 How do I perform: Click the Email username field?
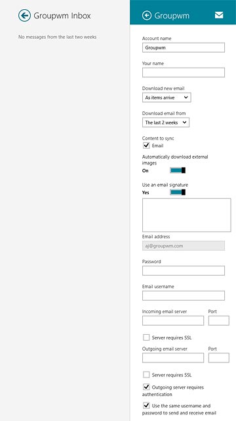tap(184, 295)
